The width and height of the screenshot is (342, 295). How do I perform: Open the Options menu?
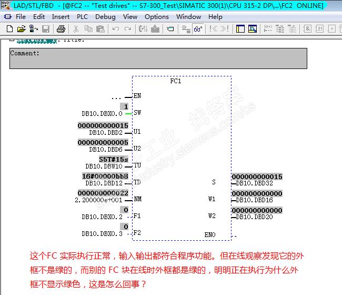tap(157, 17)
